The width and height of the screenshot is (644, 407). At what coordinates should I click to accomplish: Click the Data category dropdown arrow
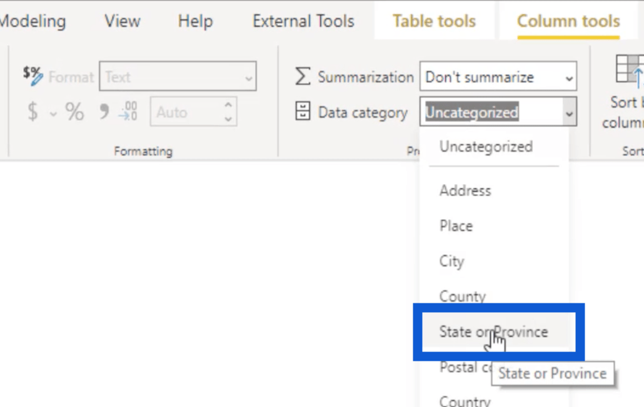pyautogui.click(x=569, y=113)
